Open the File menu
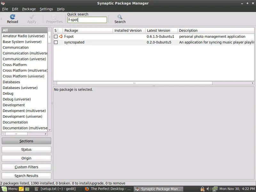This screenshot has width=256, height=192. point(5,9)
